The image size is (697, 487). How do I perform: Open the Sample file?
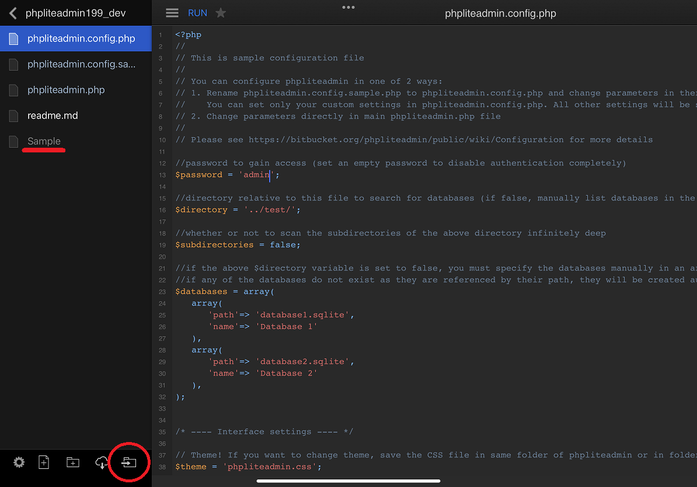[x=75, y=142]
